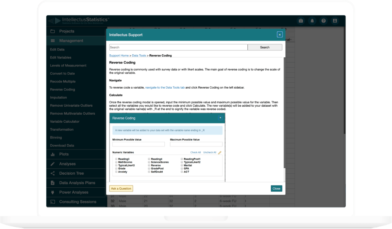Check the ReadingPost1 variable checkbox
The image size is (392, 229).
[182, 159]
